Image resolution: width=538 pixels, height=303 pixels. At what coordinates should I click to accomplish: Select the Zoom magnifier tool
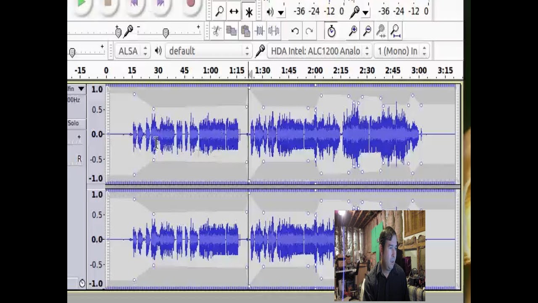(219, 12)
